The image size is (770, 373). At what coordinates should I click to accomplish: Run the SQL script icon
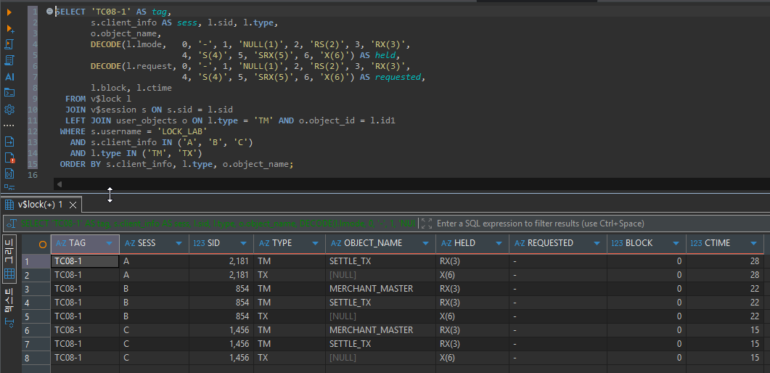coord(9,45)
